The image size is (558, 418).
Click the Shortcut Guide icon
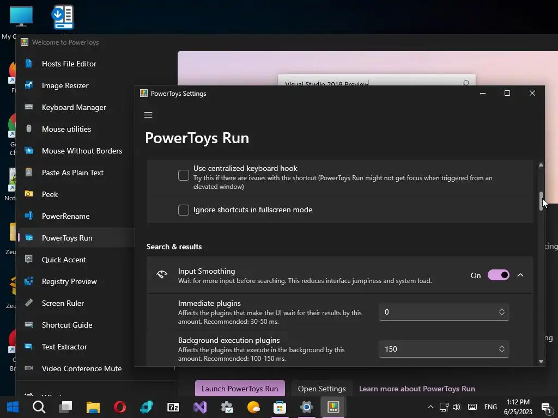pyautogui.click(x=29, y=324)
